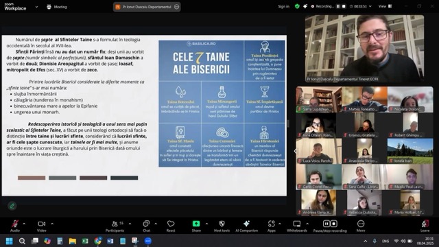Click the Recording indicator label
Image resolution: width=439 pixels, height=247 pixels.
(x=322, y=6)
